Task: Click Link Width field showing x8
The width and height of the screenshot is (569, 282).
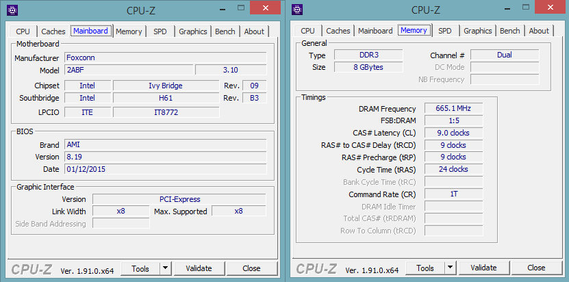Action: tap(121, 211)
